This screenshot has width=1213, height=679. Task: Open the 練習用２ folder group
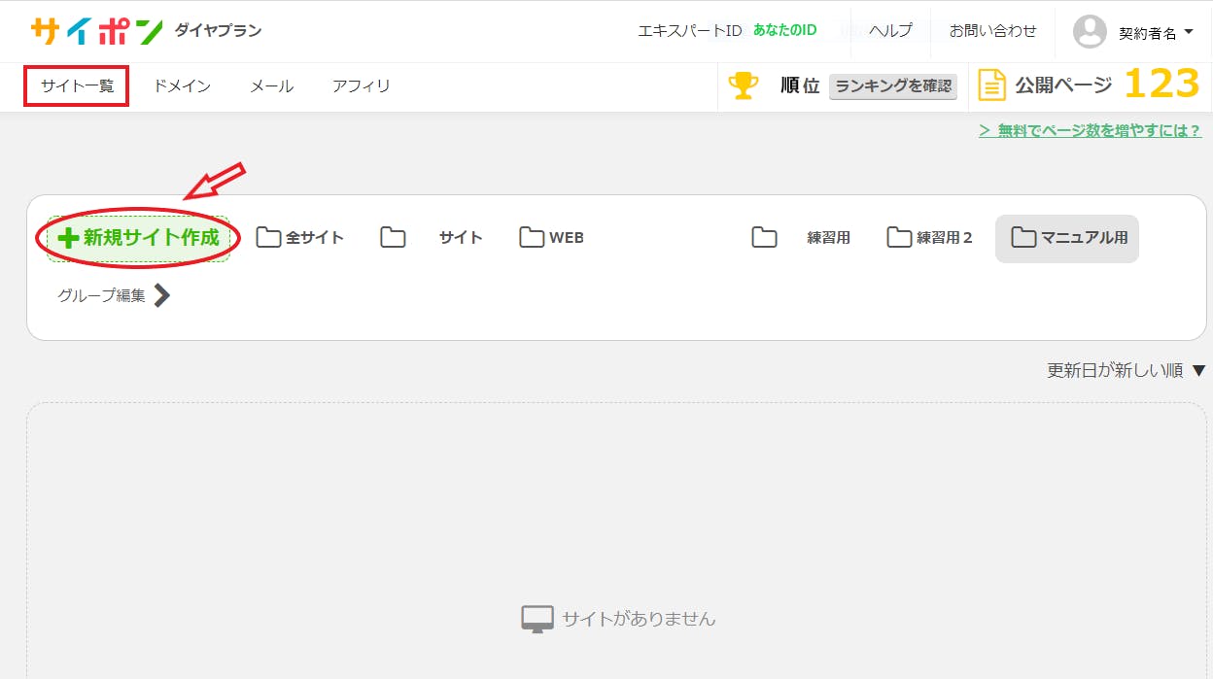[x=930, y=238]
